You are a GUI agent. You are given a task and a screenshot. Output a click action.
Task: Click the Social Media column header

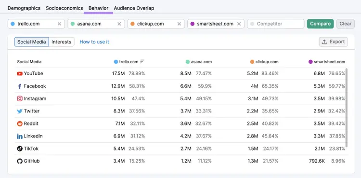[x=29, y=62]
